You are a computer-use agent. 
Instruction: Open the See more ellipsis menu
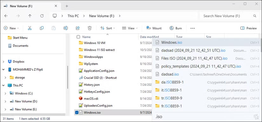tap(192, 28)
